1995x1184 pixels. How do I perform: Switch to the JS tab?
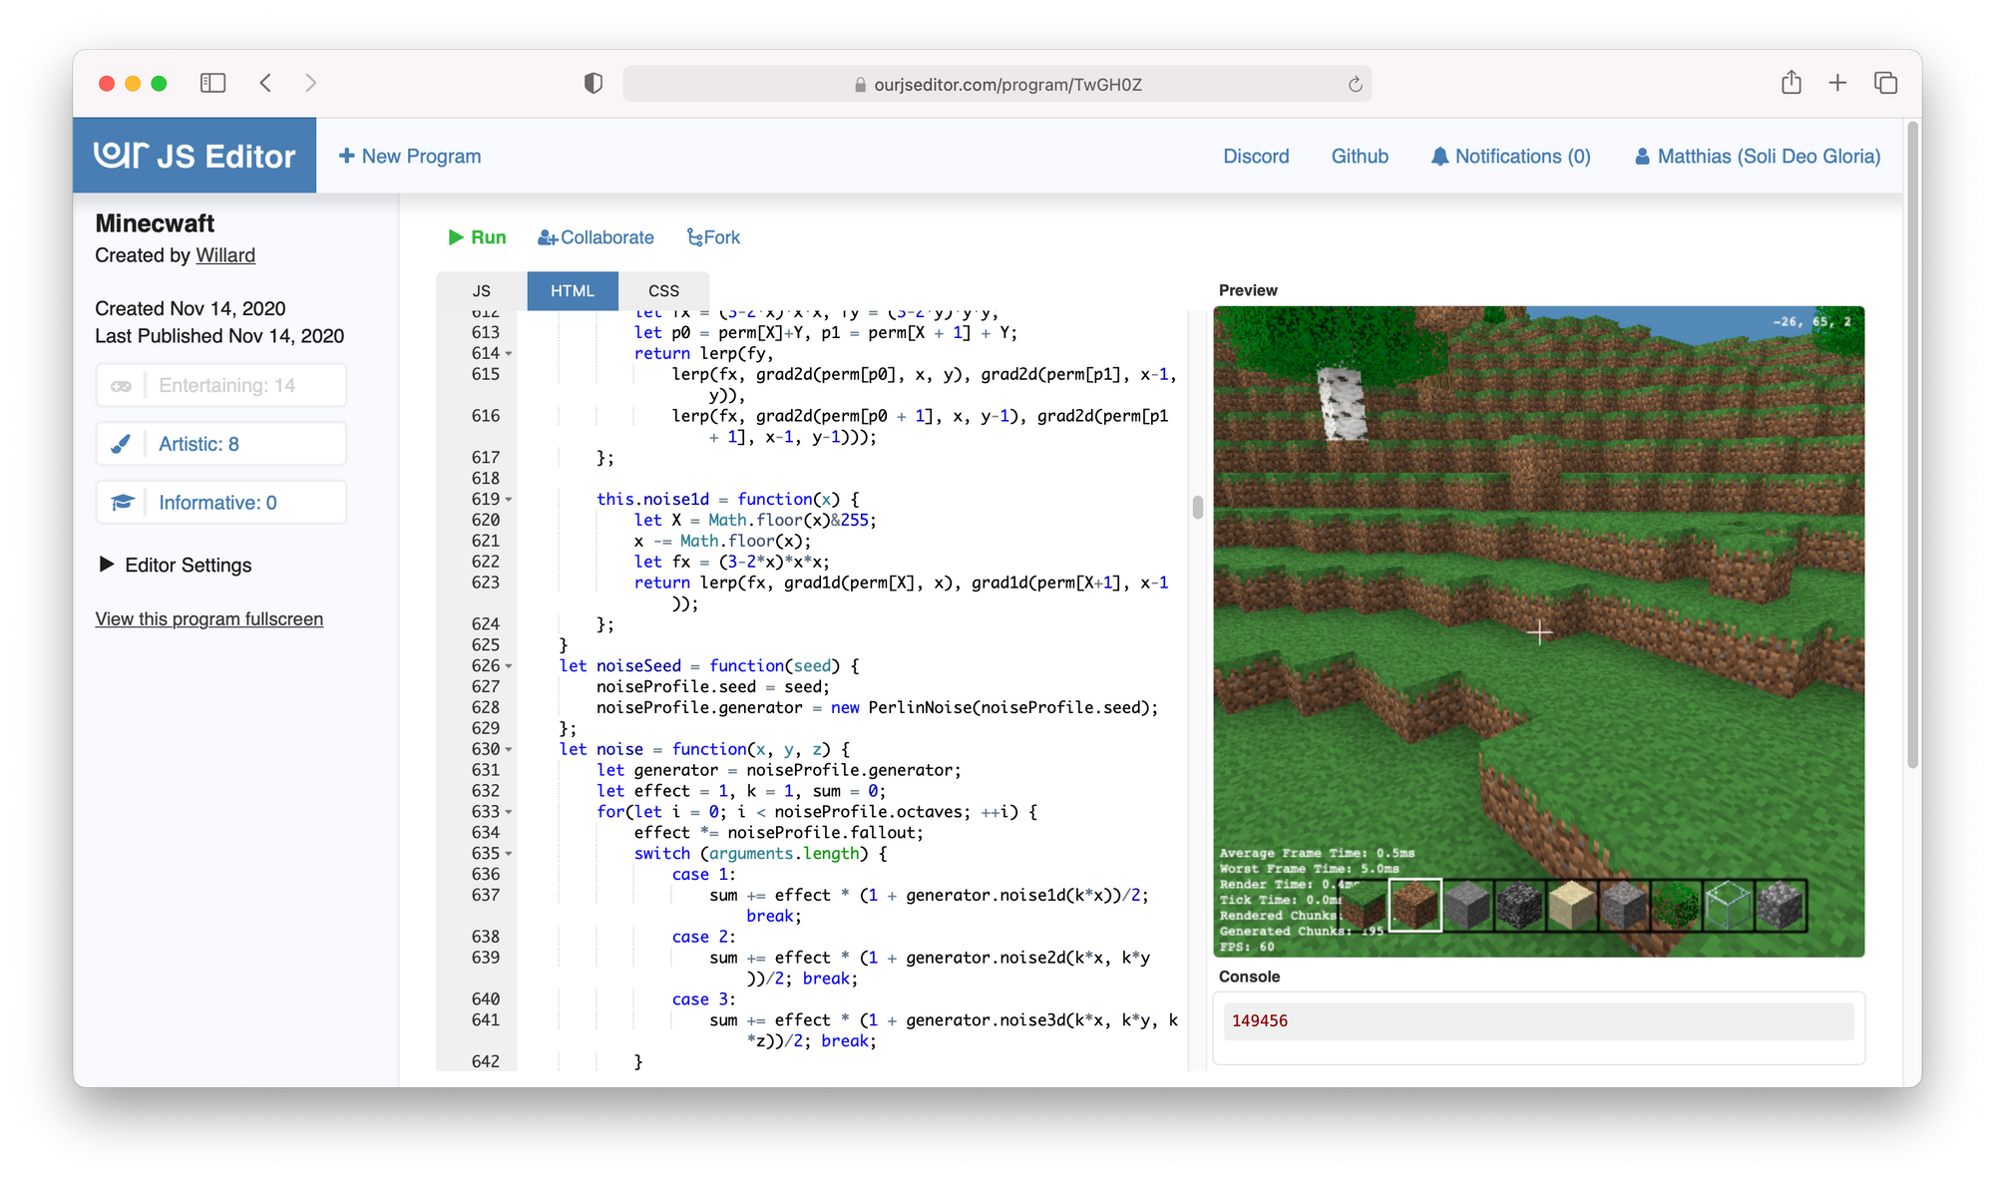482,290
